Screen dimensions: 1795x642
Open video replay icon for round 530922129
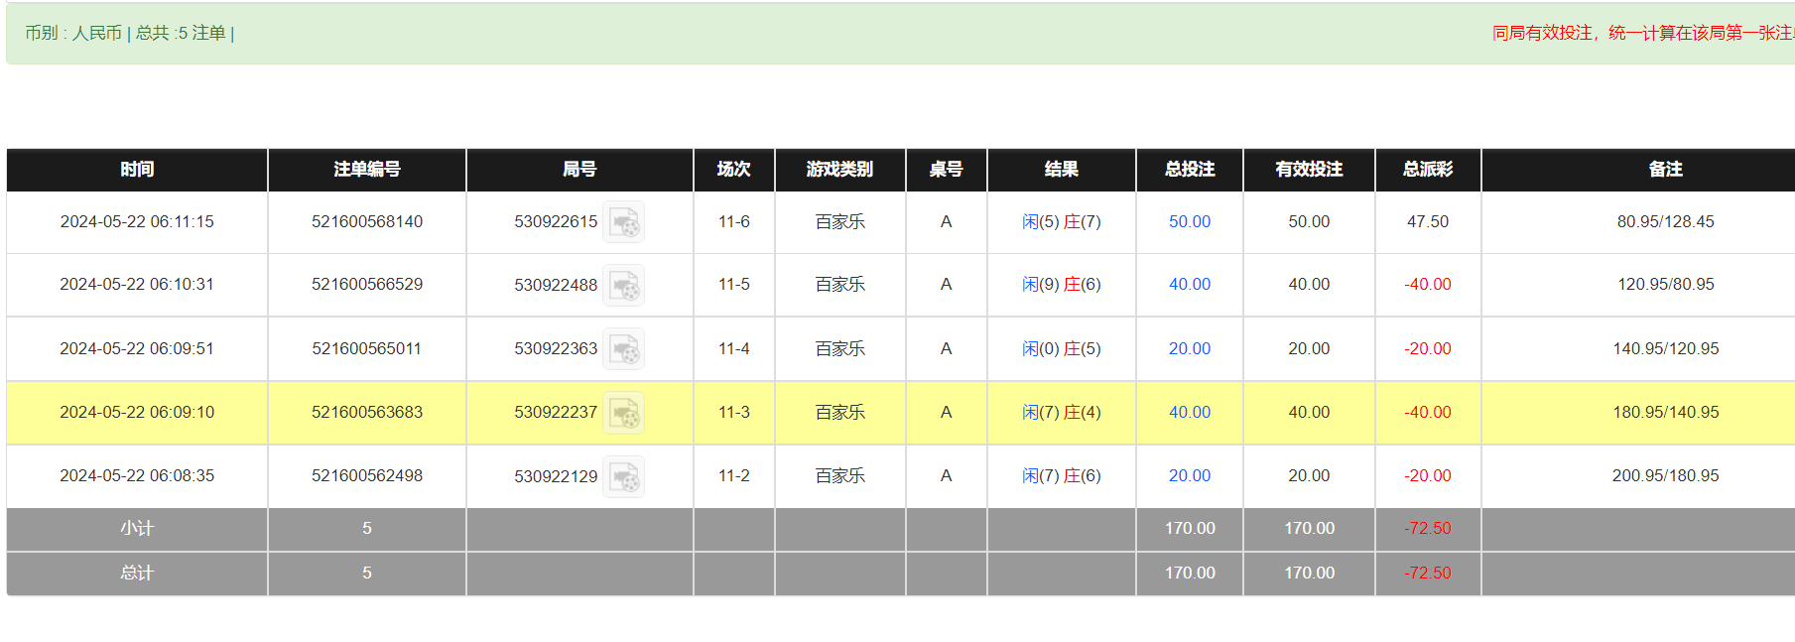pyautogui.click(x=625, y=476)
